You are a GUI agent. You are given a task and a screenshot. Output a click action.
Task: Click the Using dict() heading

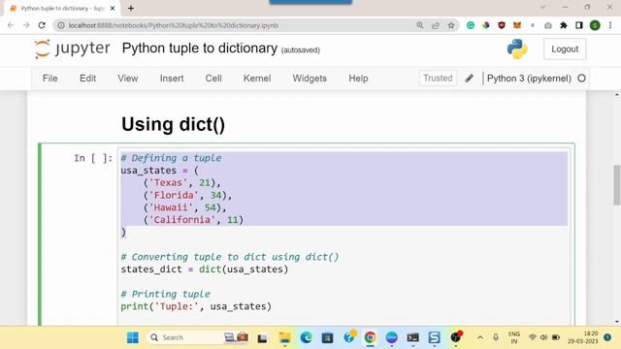[x=173, y=124]
